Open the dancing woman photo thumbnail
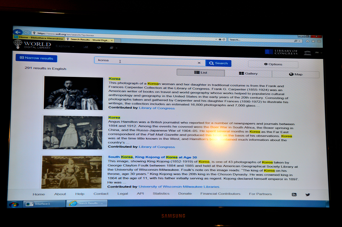342x227 pixels. click(73, 133)
